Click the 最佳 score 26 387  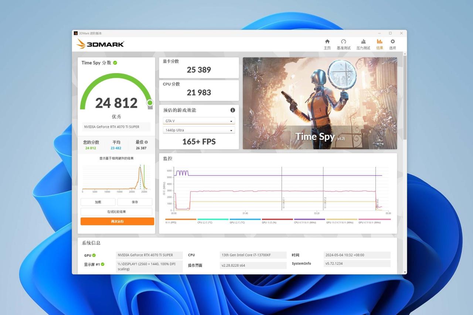[141, 148]
